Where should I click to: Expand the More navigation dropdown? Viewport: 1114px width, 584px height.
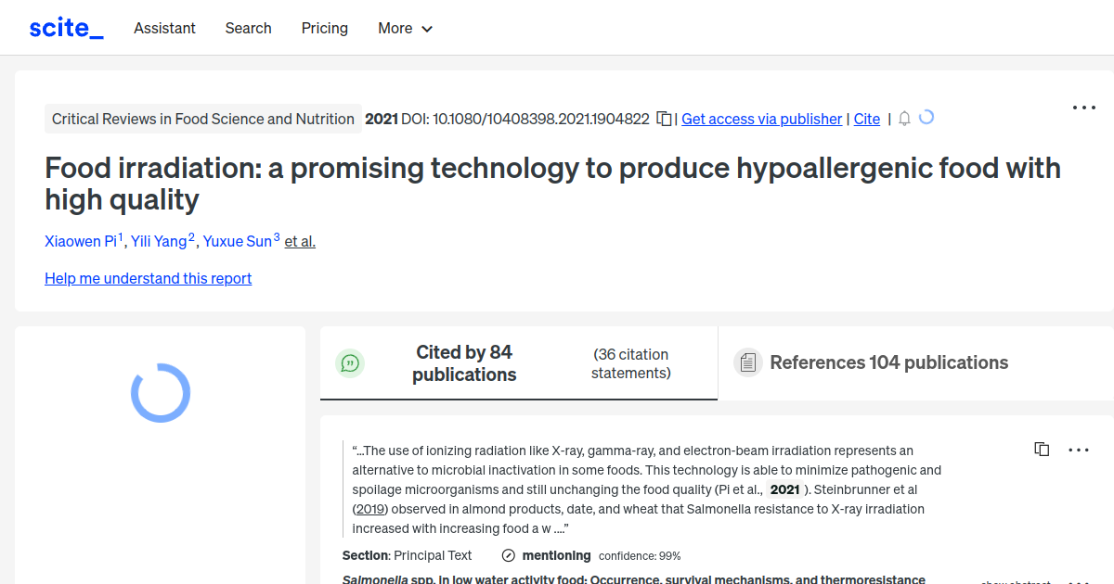tap(405, 29)
